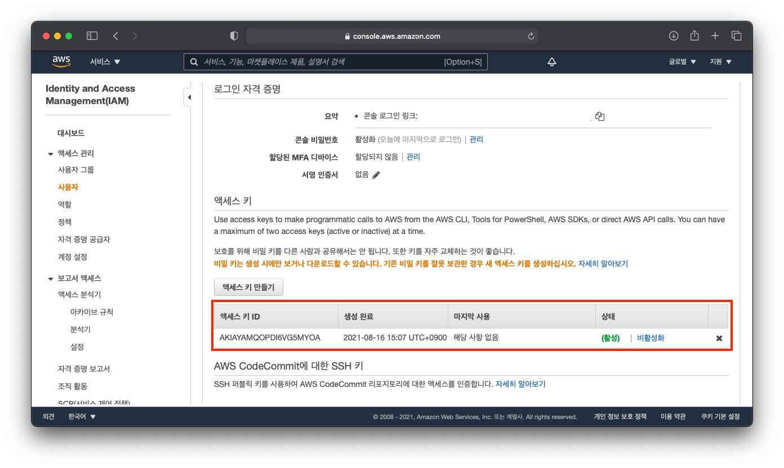Open a new tab with plus icon

coord(715,36)
